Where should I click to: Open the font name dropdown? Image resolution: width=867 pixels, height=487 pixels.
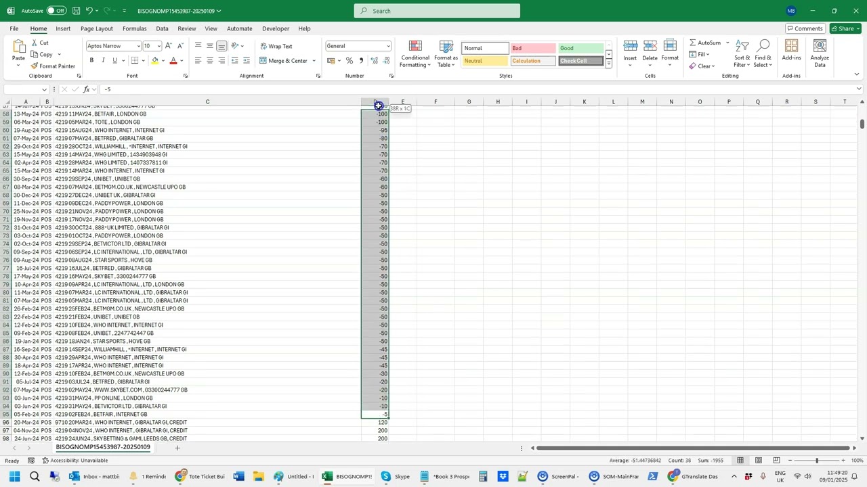139,46
